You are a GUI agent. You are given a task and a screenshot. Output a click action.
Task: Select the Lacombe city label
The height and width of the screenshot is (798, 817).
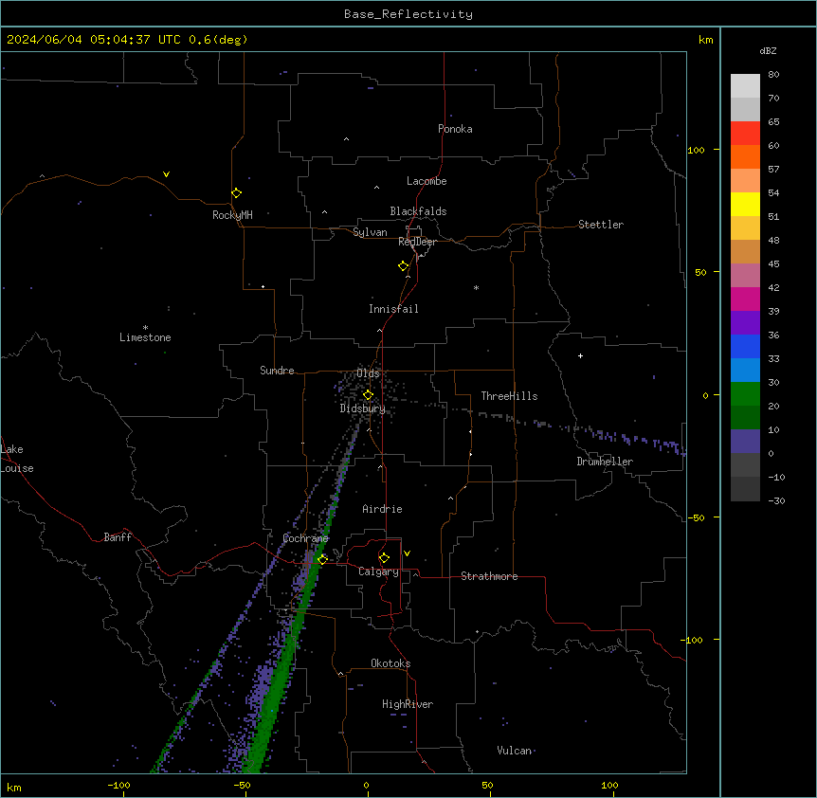coord(427,181)
